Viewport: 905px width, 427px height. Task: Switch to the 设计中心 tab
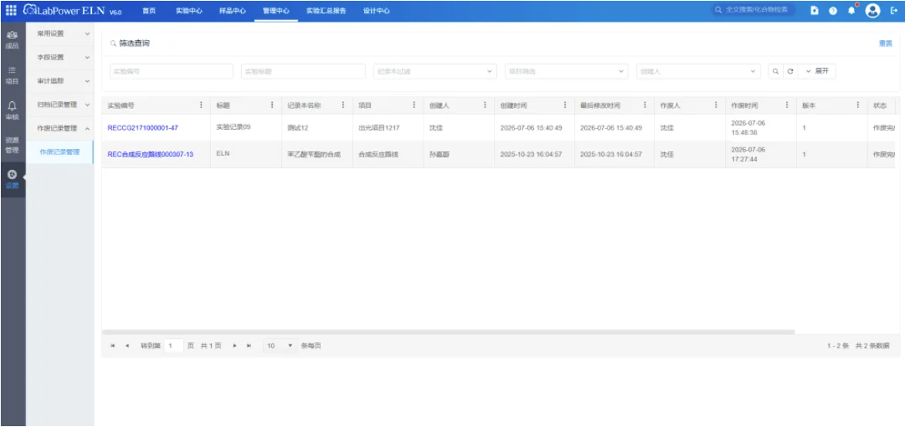click(x=376, y=11)
